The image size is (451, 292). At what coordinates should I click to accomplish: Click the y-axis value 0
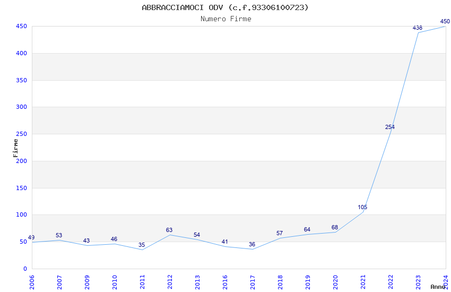tap(25, 269)
